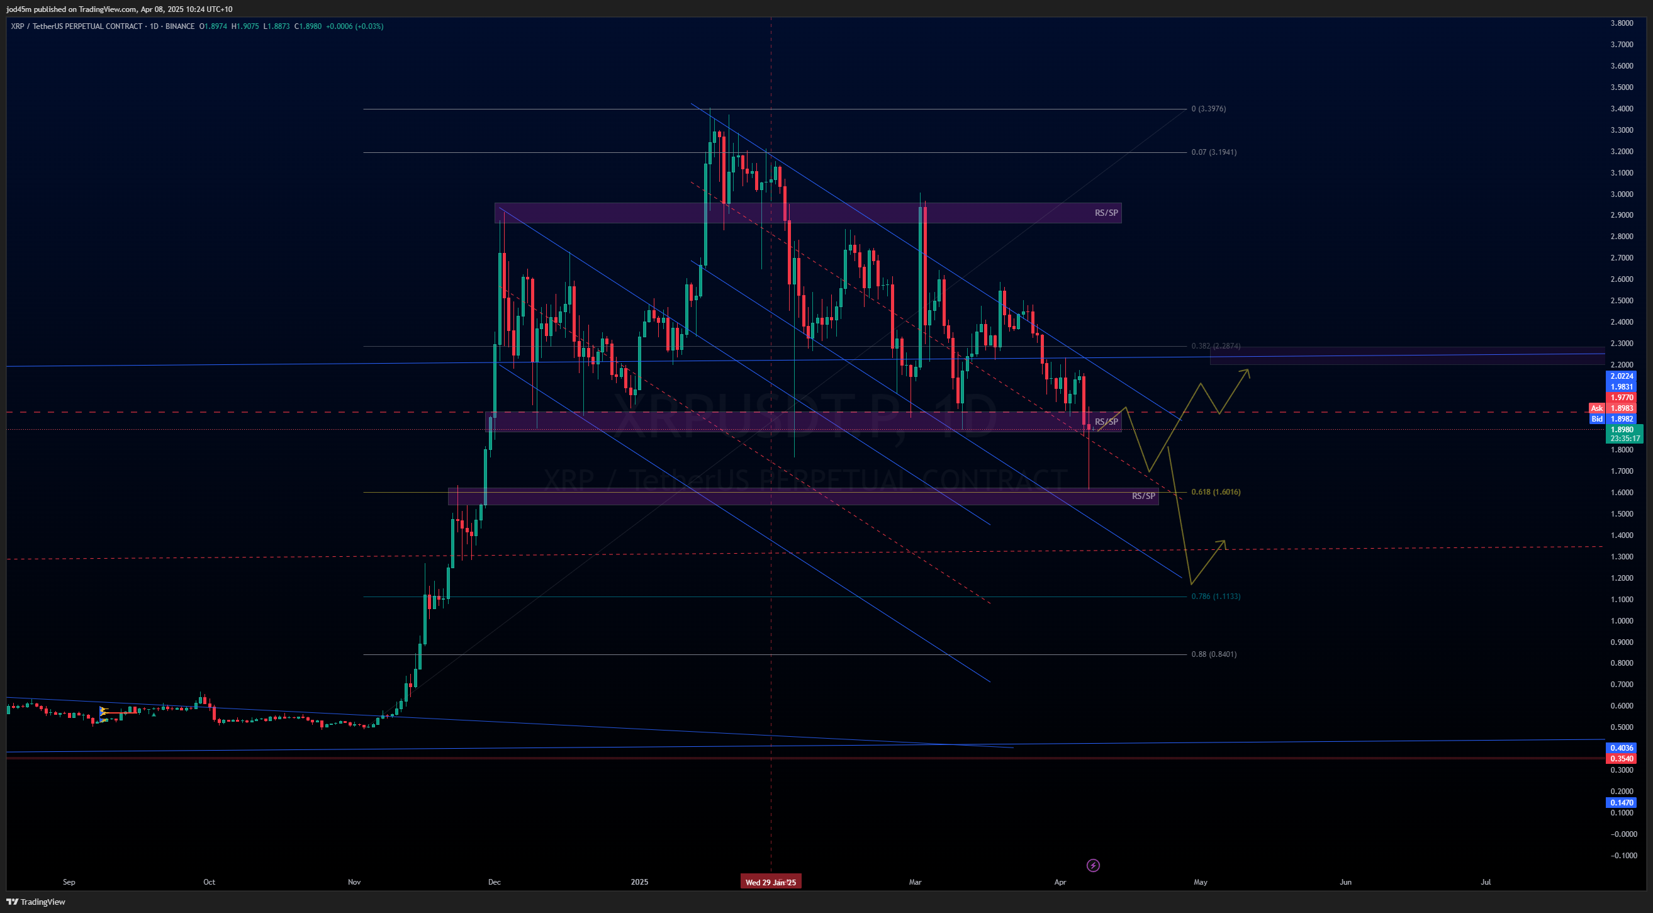Click the Sep label on time axis
Screen dimensions: 1653x913
point(69,882)
